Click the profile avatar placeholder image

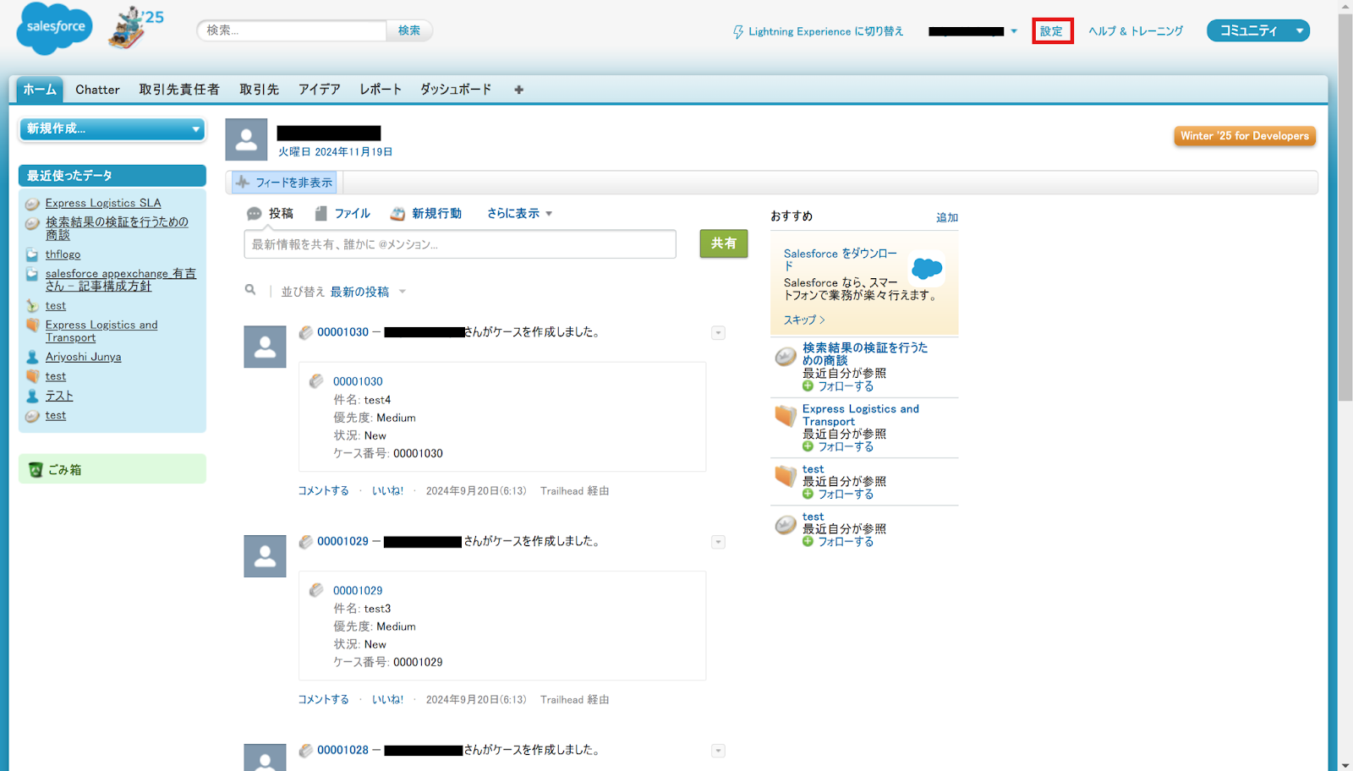click(246, 139)
